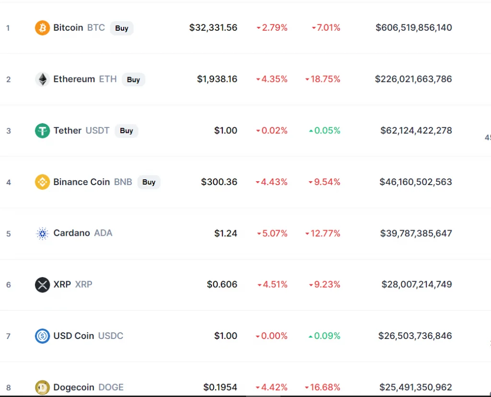Click the green Tether logo icon
Screen dimensions: 491x397
point(42,130)
